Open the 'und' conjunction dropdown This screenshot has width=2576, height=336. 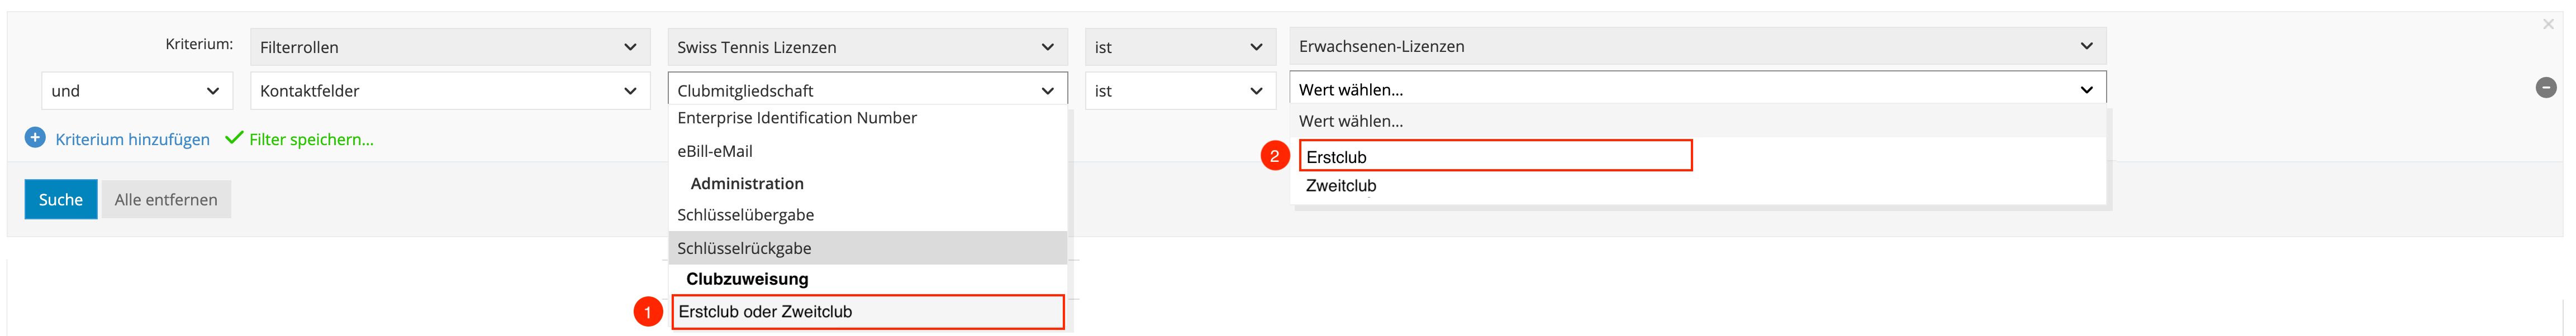pos(136,91)
